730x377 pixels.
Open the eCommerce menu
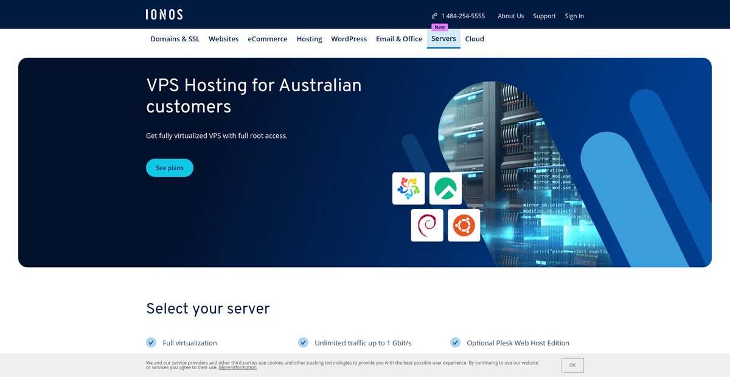click(x=268, y=39)
